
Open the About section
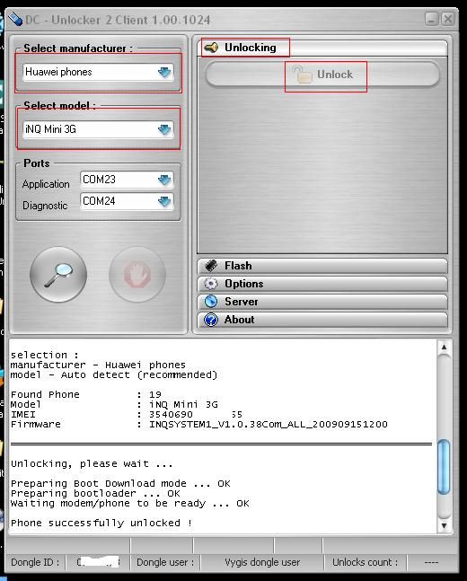coord(322,320)
